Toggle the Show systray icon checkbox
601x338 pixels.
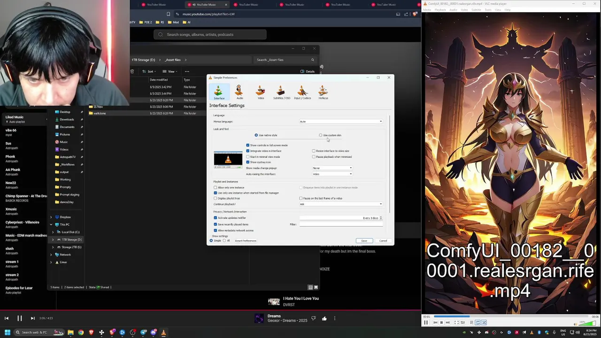[x=248, y=162]
